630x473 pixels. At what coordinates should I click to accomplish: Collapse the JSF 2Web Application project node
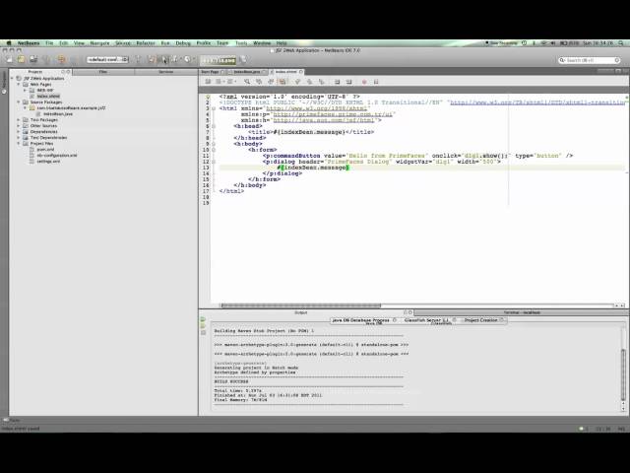point(12,79)
